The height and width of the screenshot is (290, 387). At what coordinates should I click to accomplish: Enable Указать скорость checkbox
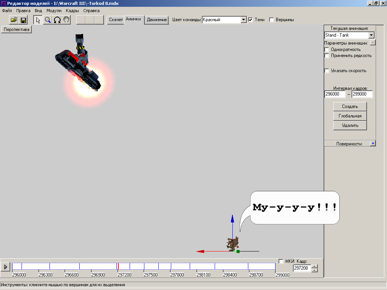pos(327,71)
